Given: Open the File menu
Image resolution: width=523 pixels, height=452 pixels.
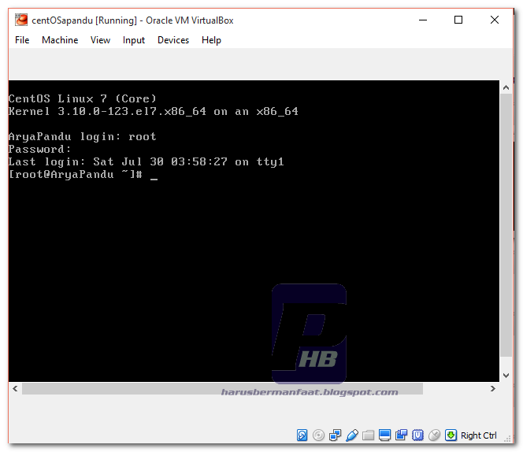Looking at the screenshot, I should pyautogui.click(x=22, y=40).
